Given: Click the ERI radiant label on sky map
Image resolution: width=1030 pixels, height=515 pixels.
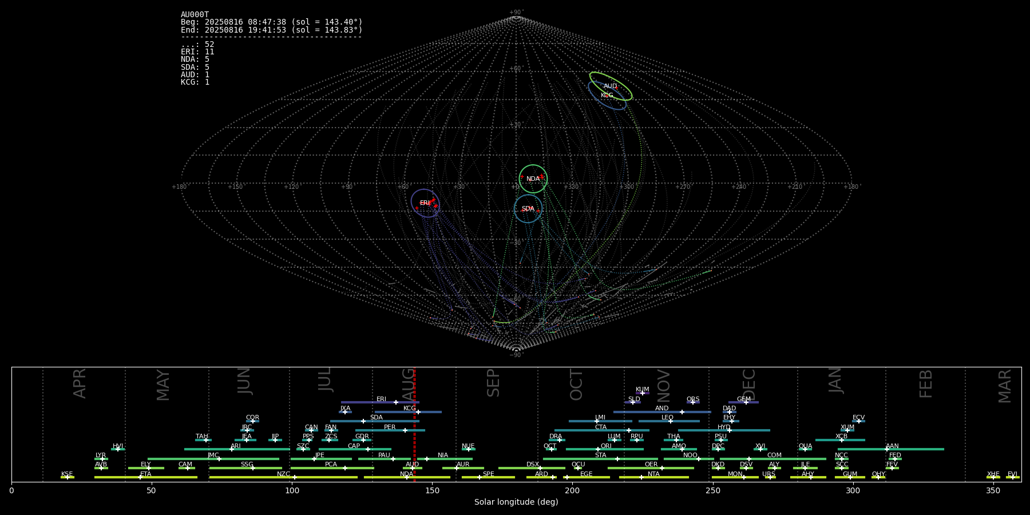Looking at the screenshot, I should click(425, 203).
